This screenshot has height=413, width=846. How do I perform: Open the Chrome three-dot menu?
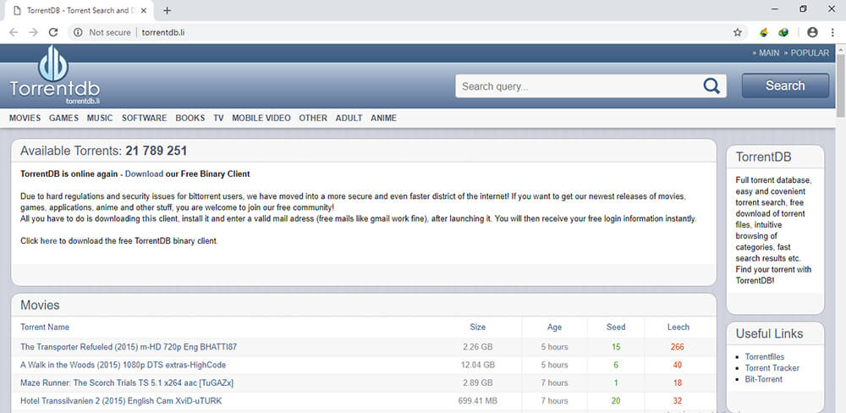click(x=832, y=32)
